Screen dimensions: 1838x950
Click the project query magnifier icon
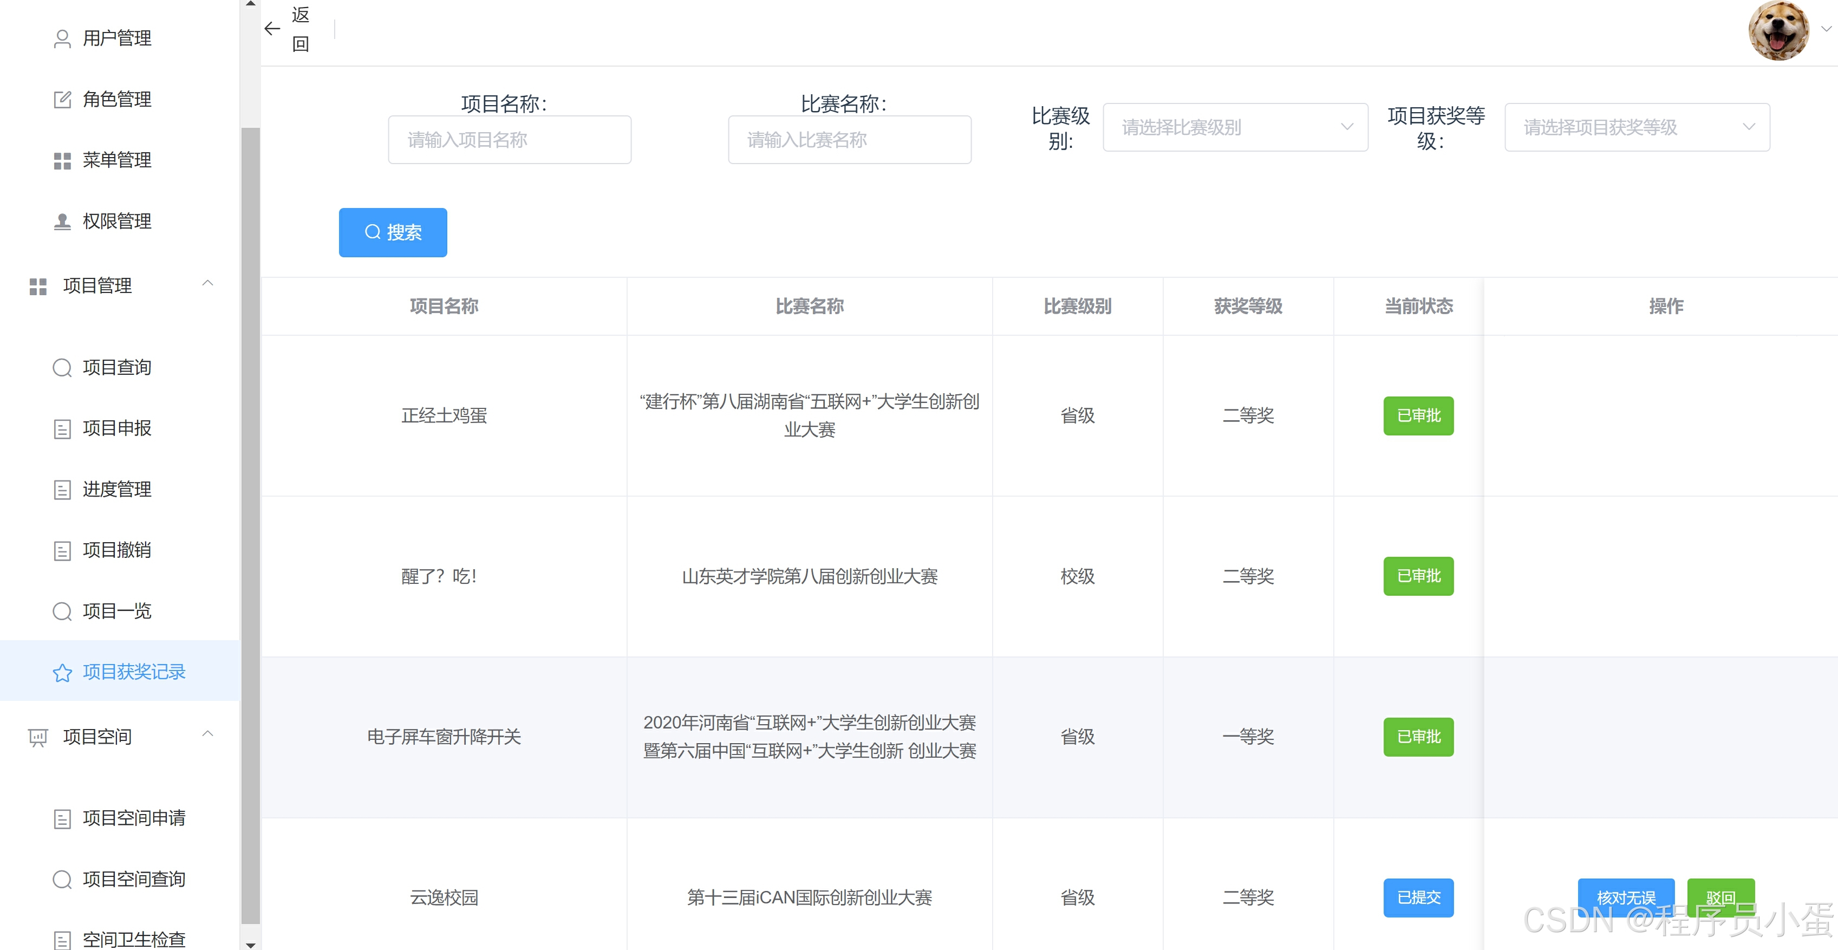coord(62,368)
